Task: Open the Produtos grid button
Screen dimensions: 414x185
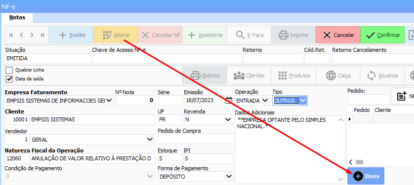Action: coord(293,75)
